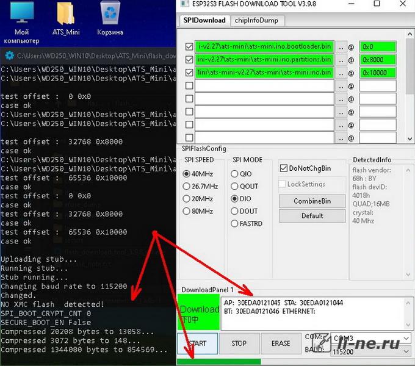Browse file for the fourth empty row
This screenshot has width=415, height=366.
click(341, 86)
